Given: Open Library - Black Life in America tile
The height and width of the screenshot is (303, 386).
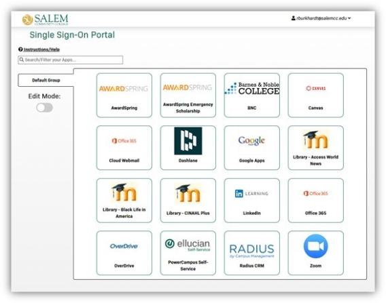Looking at the screenshot, I should coord(124,201).
